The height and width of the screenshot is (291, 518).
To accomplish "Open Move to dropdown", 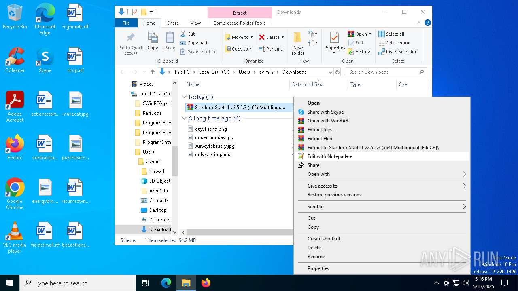I will [239, 37].
